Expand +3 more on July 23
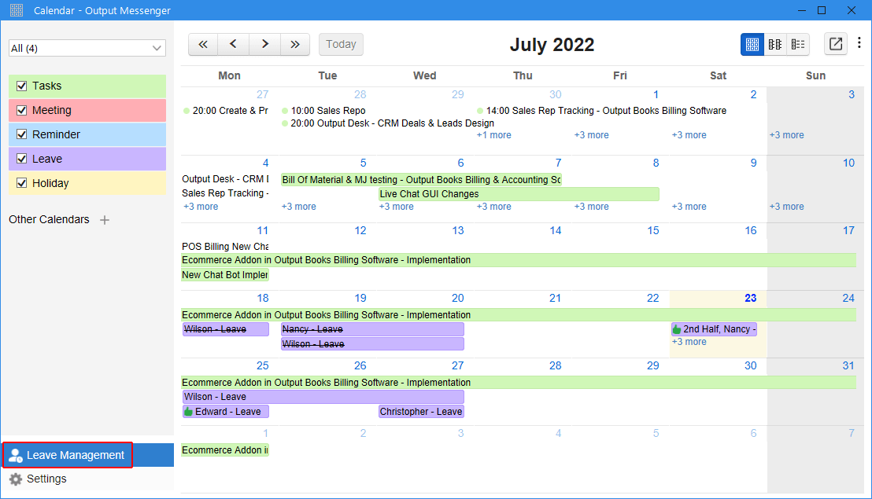Image resolution: width=872 pixels, height=499 pixels. point(689,342)
